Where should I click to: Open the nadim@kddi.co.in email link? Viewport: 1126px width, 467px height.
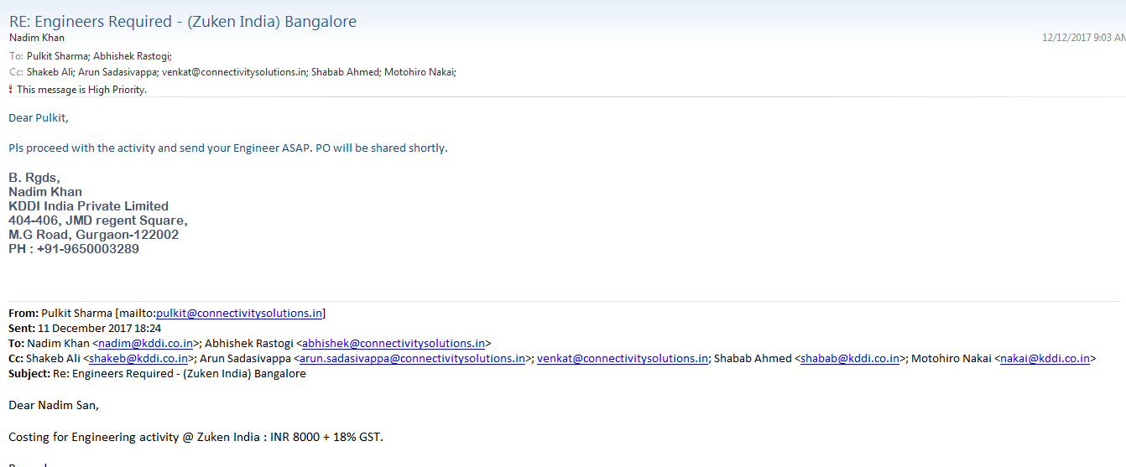pyautogui.click(x=146, y=344)
